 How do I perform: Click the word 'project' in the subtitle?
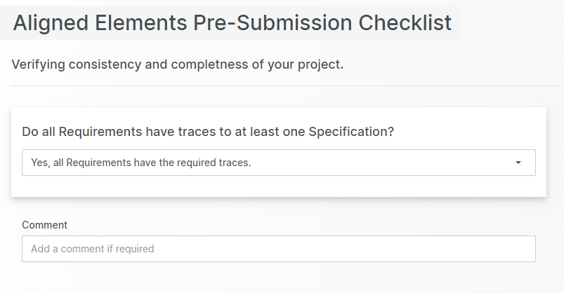[x=320, y=64]
